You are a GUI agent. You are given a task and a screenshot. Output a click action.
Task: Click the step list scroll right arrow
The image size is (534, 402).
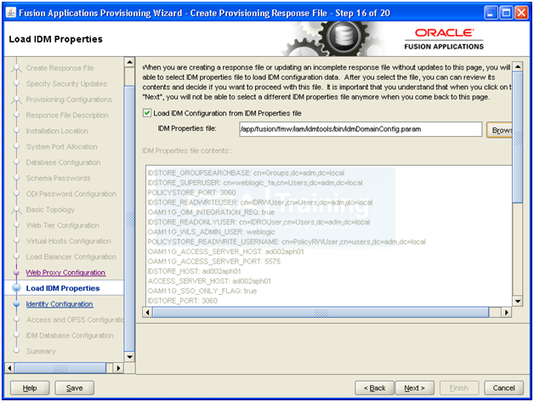click(x=118, y=368)
